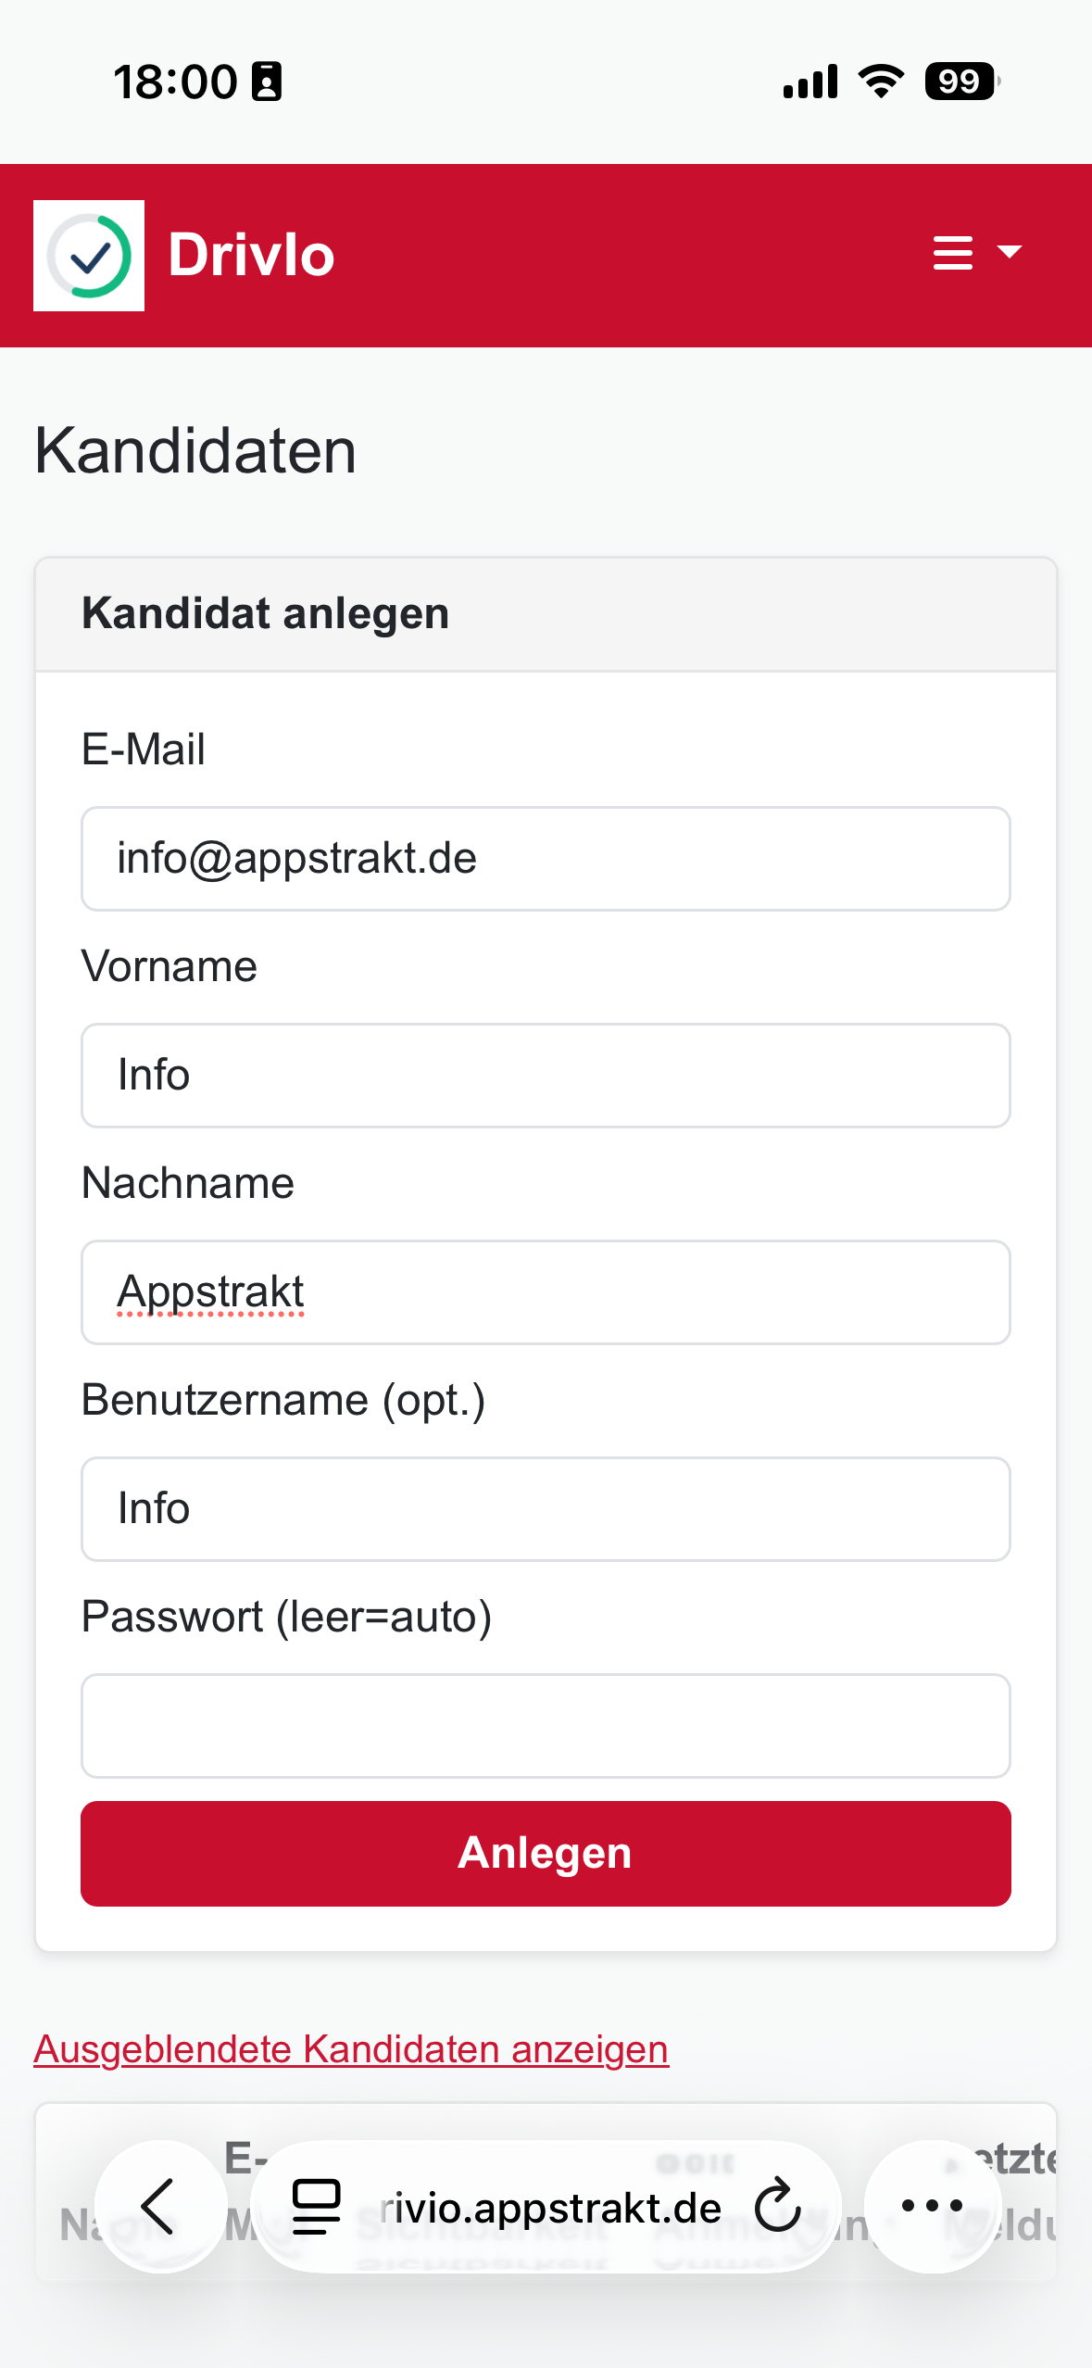Click the empty Passwort field
Image resolution: width=1092 pixels, height=2368 pixels.
pos(546,1726)
